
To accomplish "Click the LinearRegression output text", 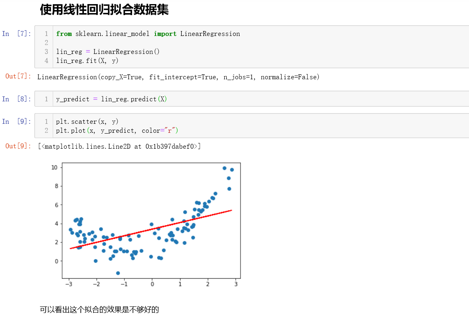I will [x=178, y=77].
